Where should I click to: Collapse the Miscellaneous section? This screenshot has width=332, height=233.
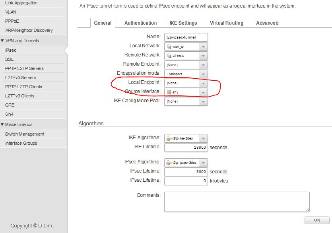pyautogui.click(x=2, y=124)
